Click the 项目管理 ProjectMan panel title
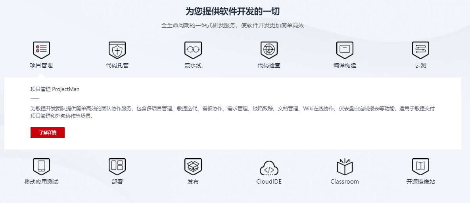This screenshot has width=470, height=203. pos(55,89)
